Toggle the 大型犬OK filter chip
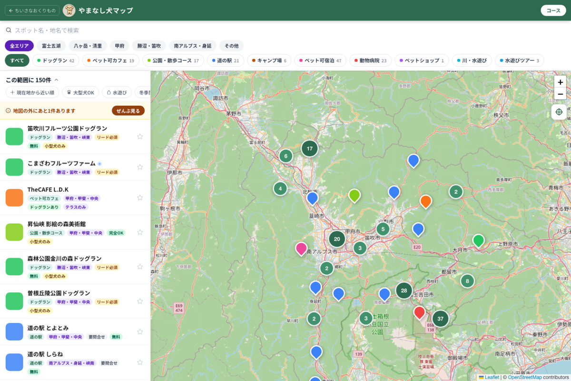571x381 pixels. click(81, 92)
